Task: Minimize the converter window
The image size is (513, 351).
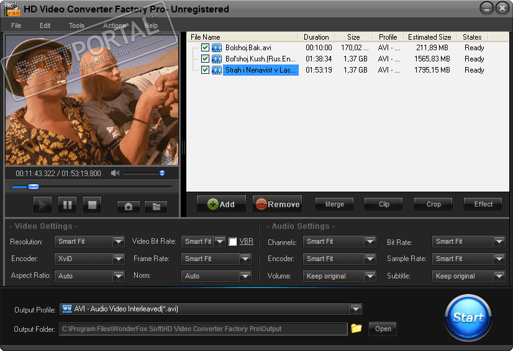Action: pos(487,8)
